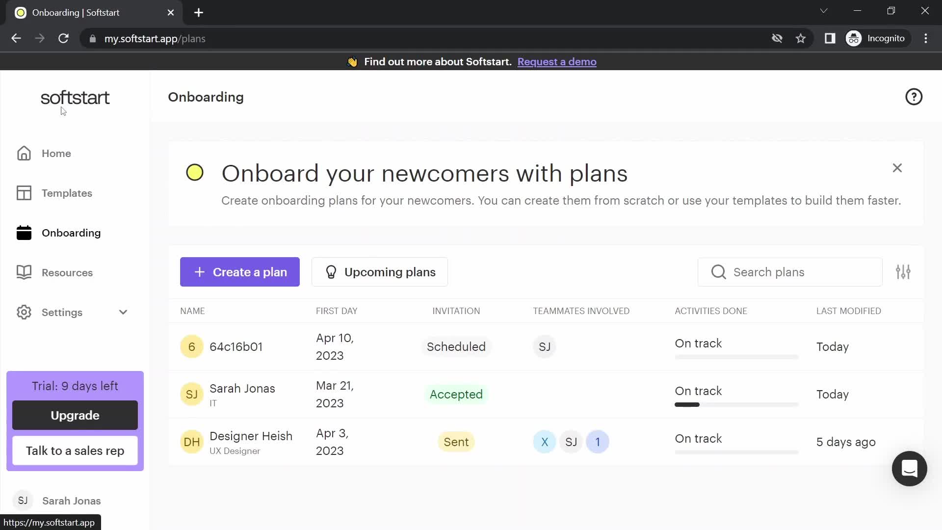Sort by the LAST MODIFIED column header
The width and height of the screenshot is (942, 530).
848,311
